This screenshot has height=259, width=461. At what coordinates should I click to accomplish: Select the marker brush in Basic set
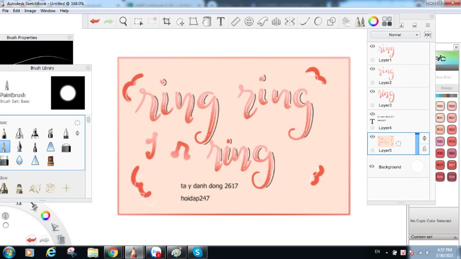(x=35, y=133)
